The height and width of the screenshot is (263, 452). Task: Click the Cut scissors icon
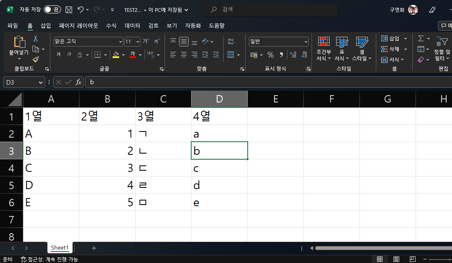[x=36, y=39]
